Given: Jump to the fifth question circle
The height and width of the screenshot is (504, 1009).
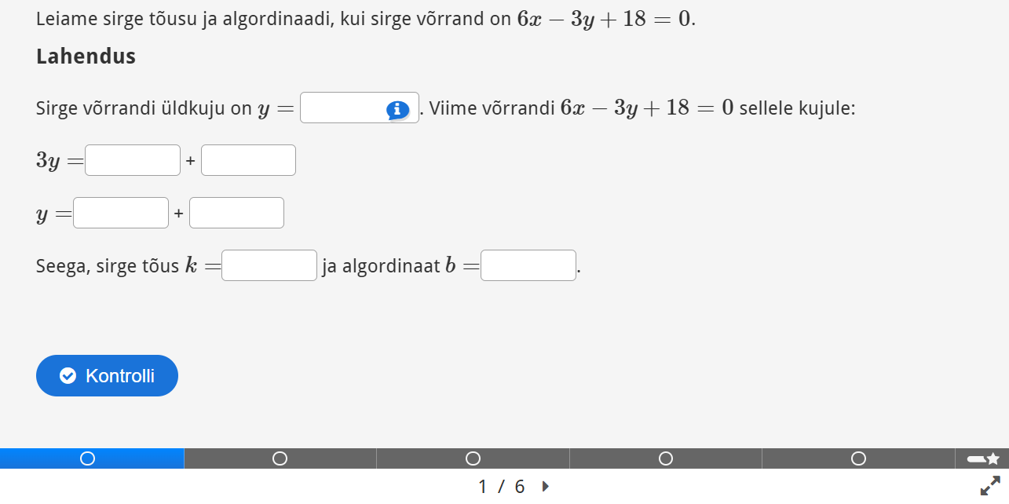Looking at the screenshot, I should click(x=859, y=458).
